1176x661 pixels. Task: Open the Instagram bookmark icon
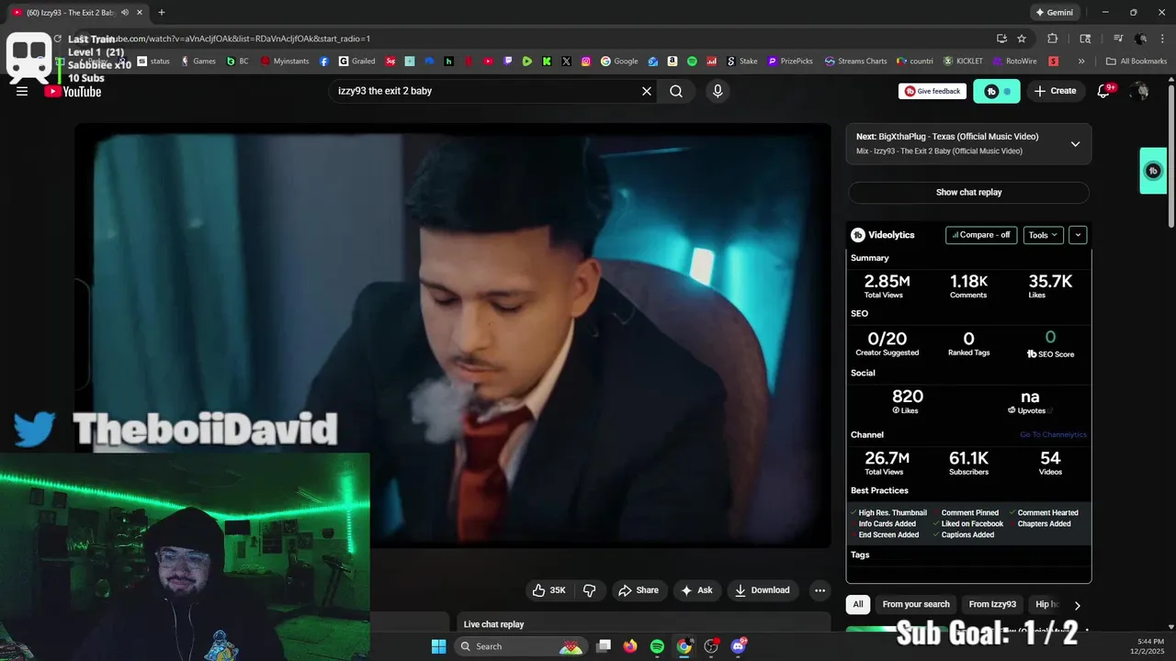point(586,62)
